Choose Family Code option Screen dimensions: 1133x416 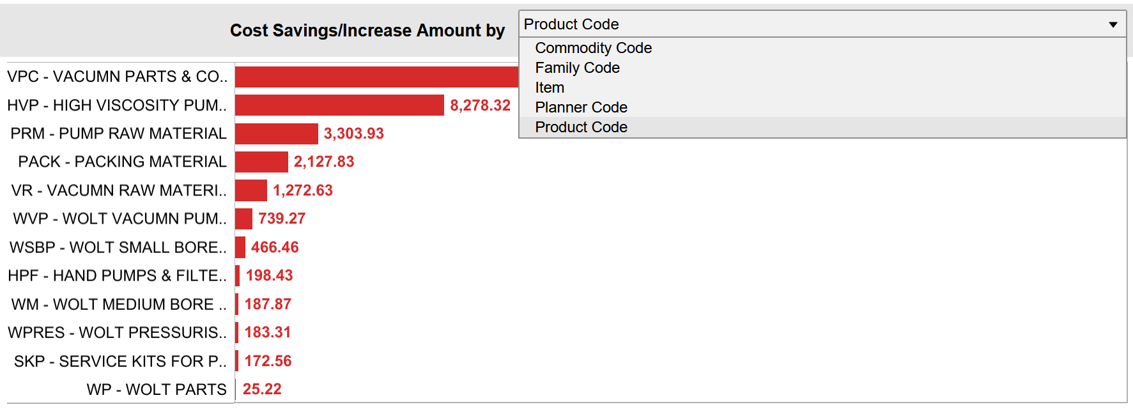tap(577, 68)
